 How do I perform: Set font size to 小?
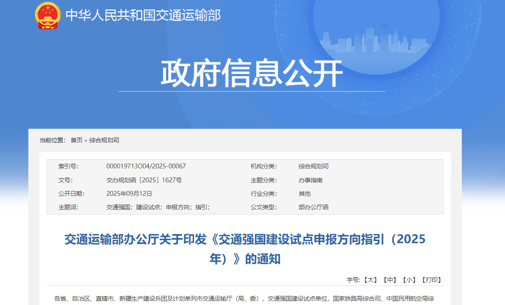click(x=409, y=280)
